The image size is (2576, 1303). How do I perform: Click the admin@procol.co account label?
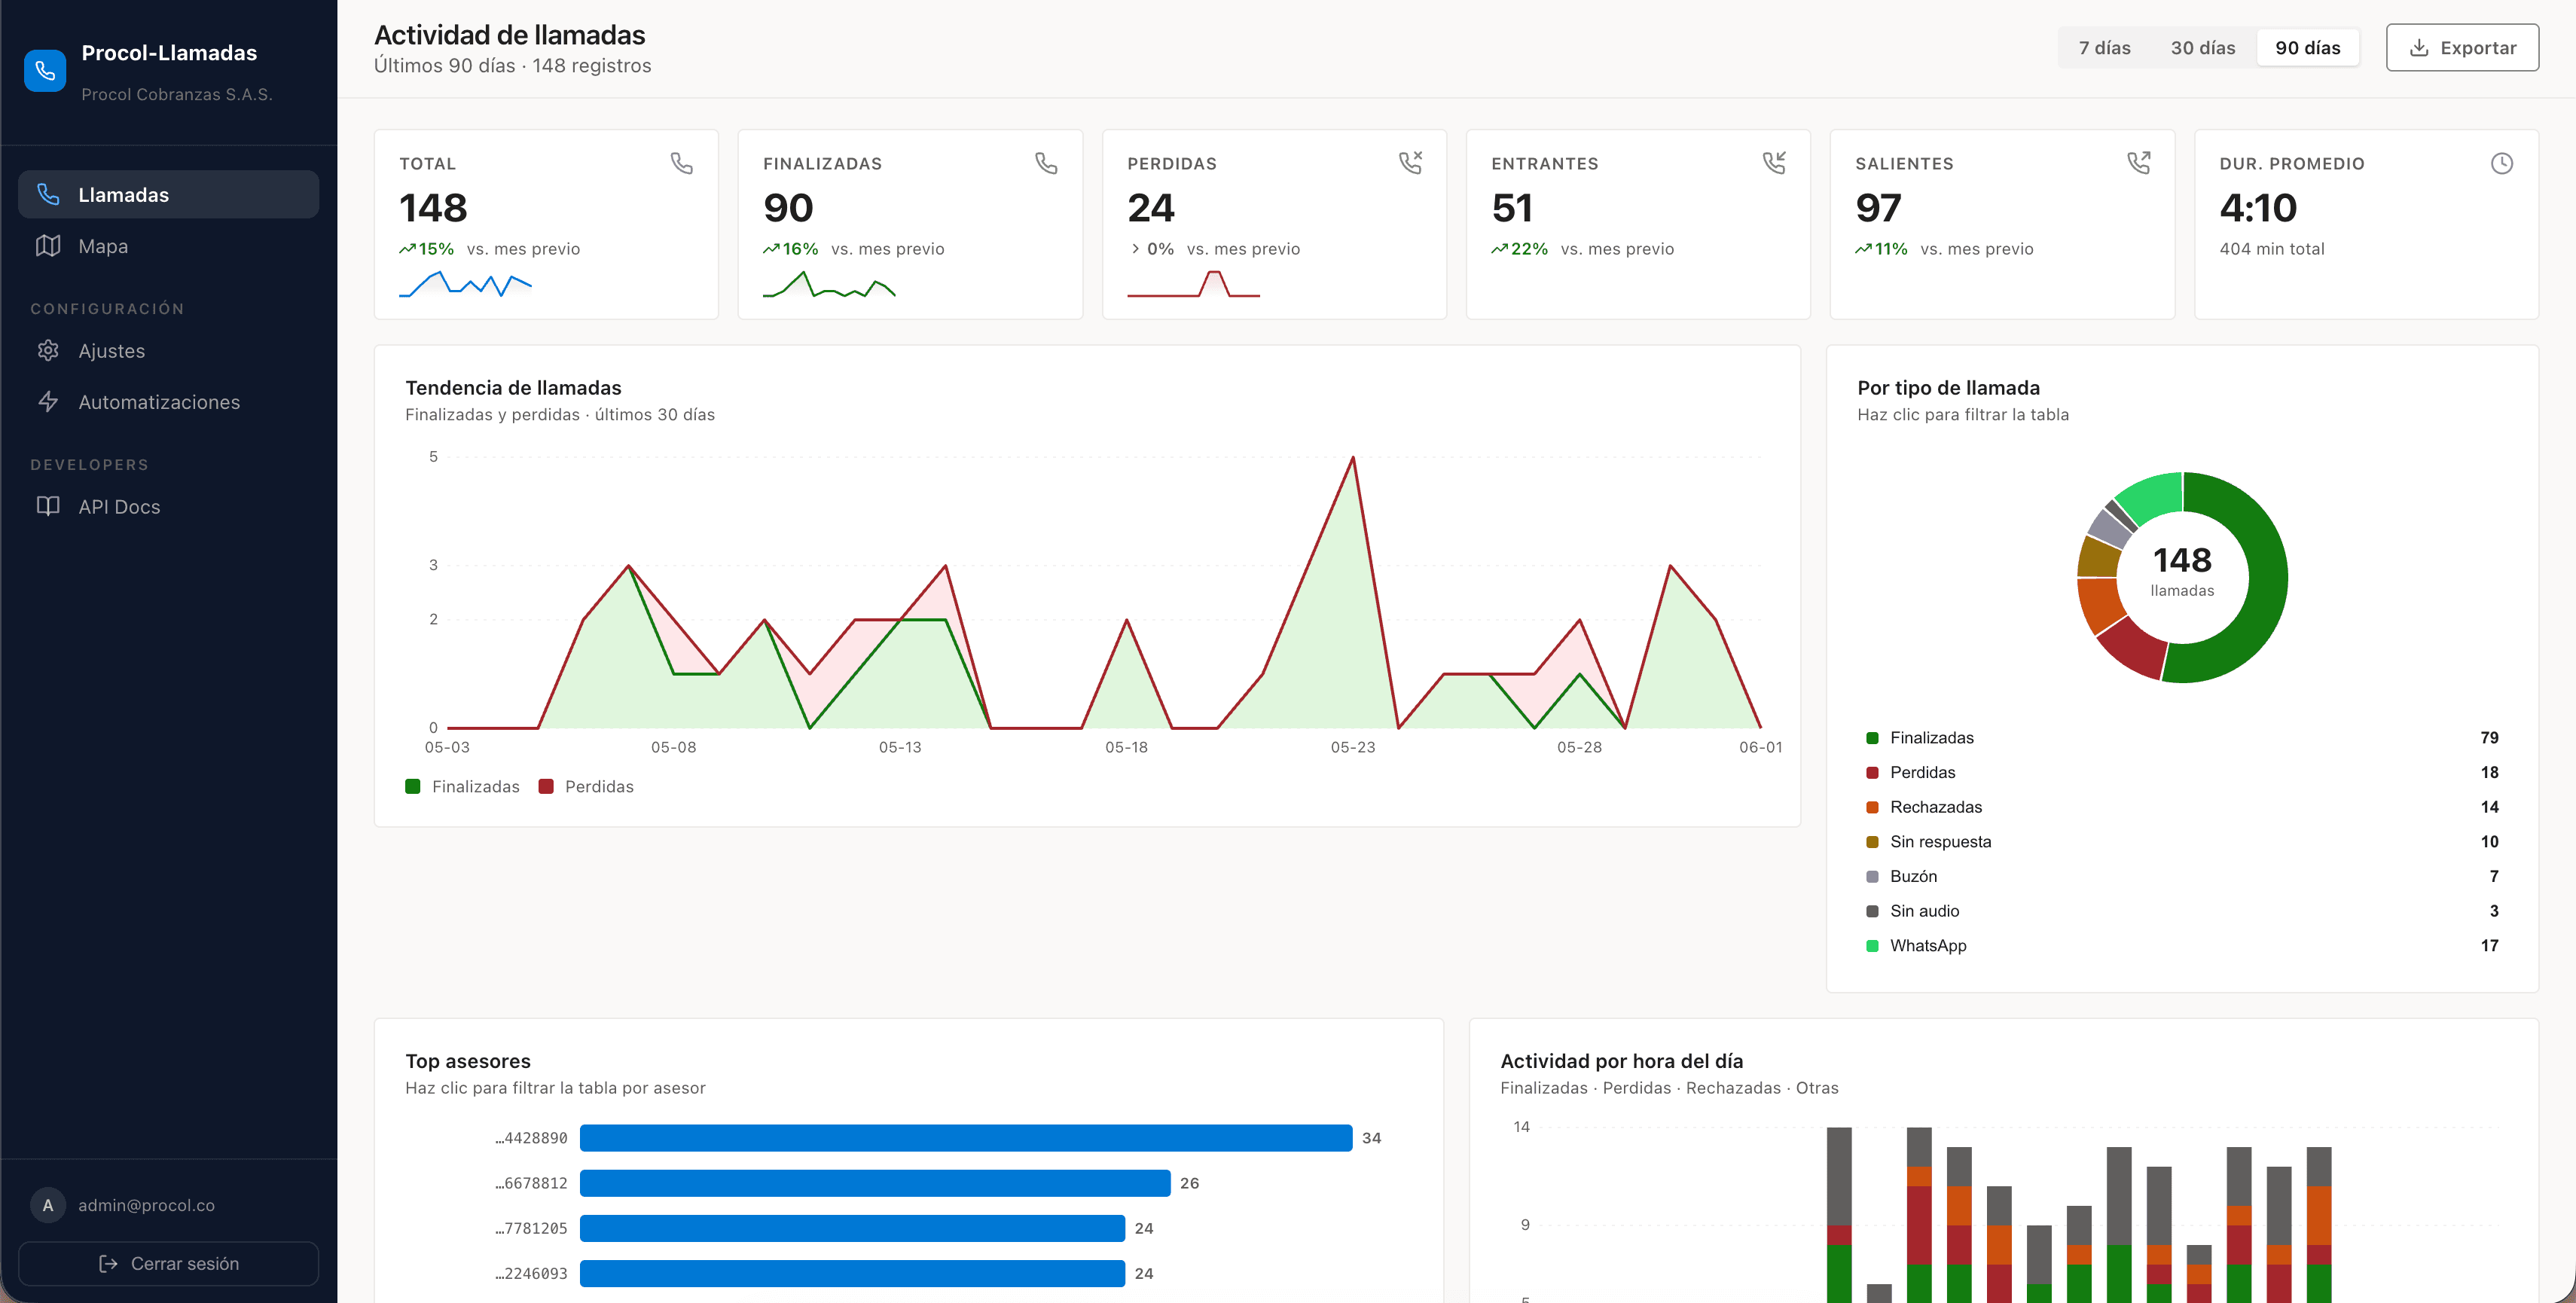point(146,1205)
